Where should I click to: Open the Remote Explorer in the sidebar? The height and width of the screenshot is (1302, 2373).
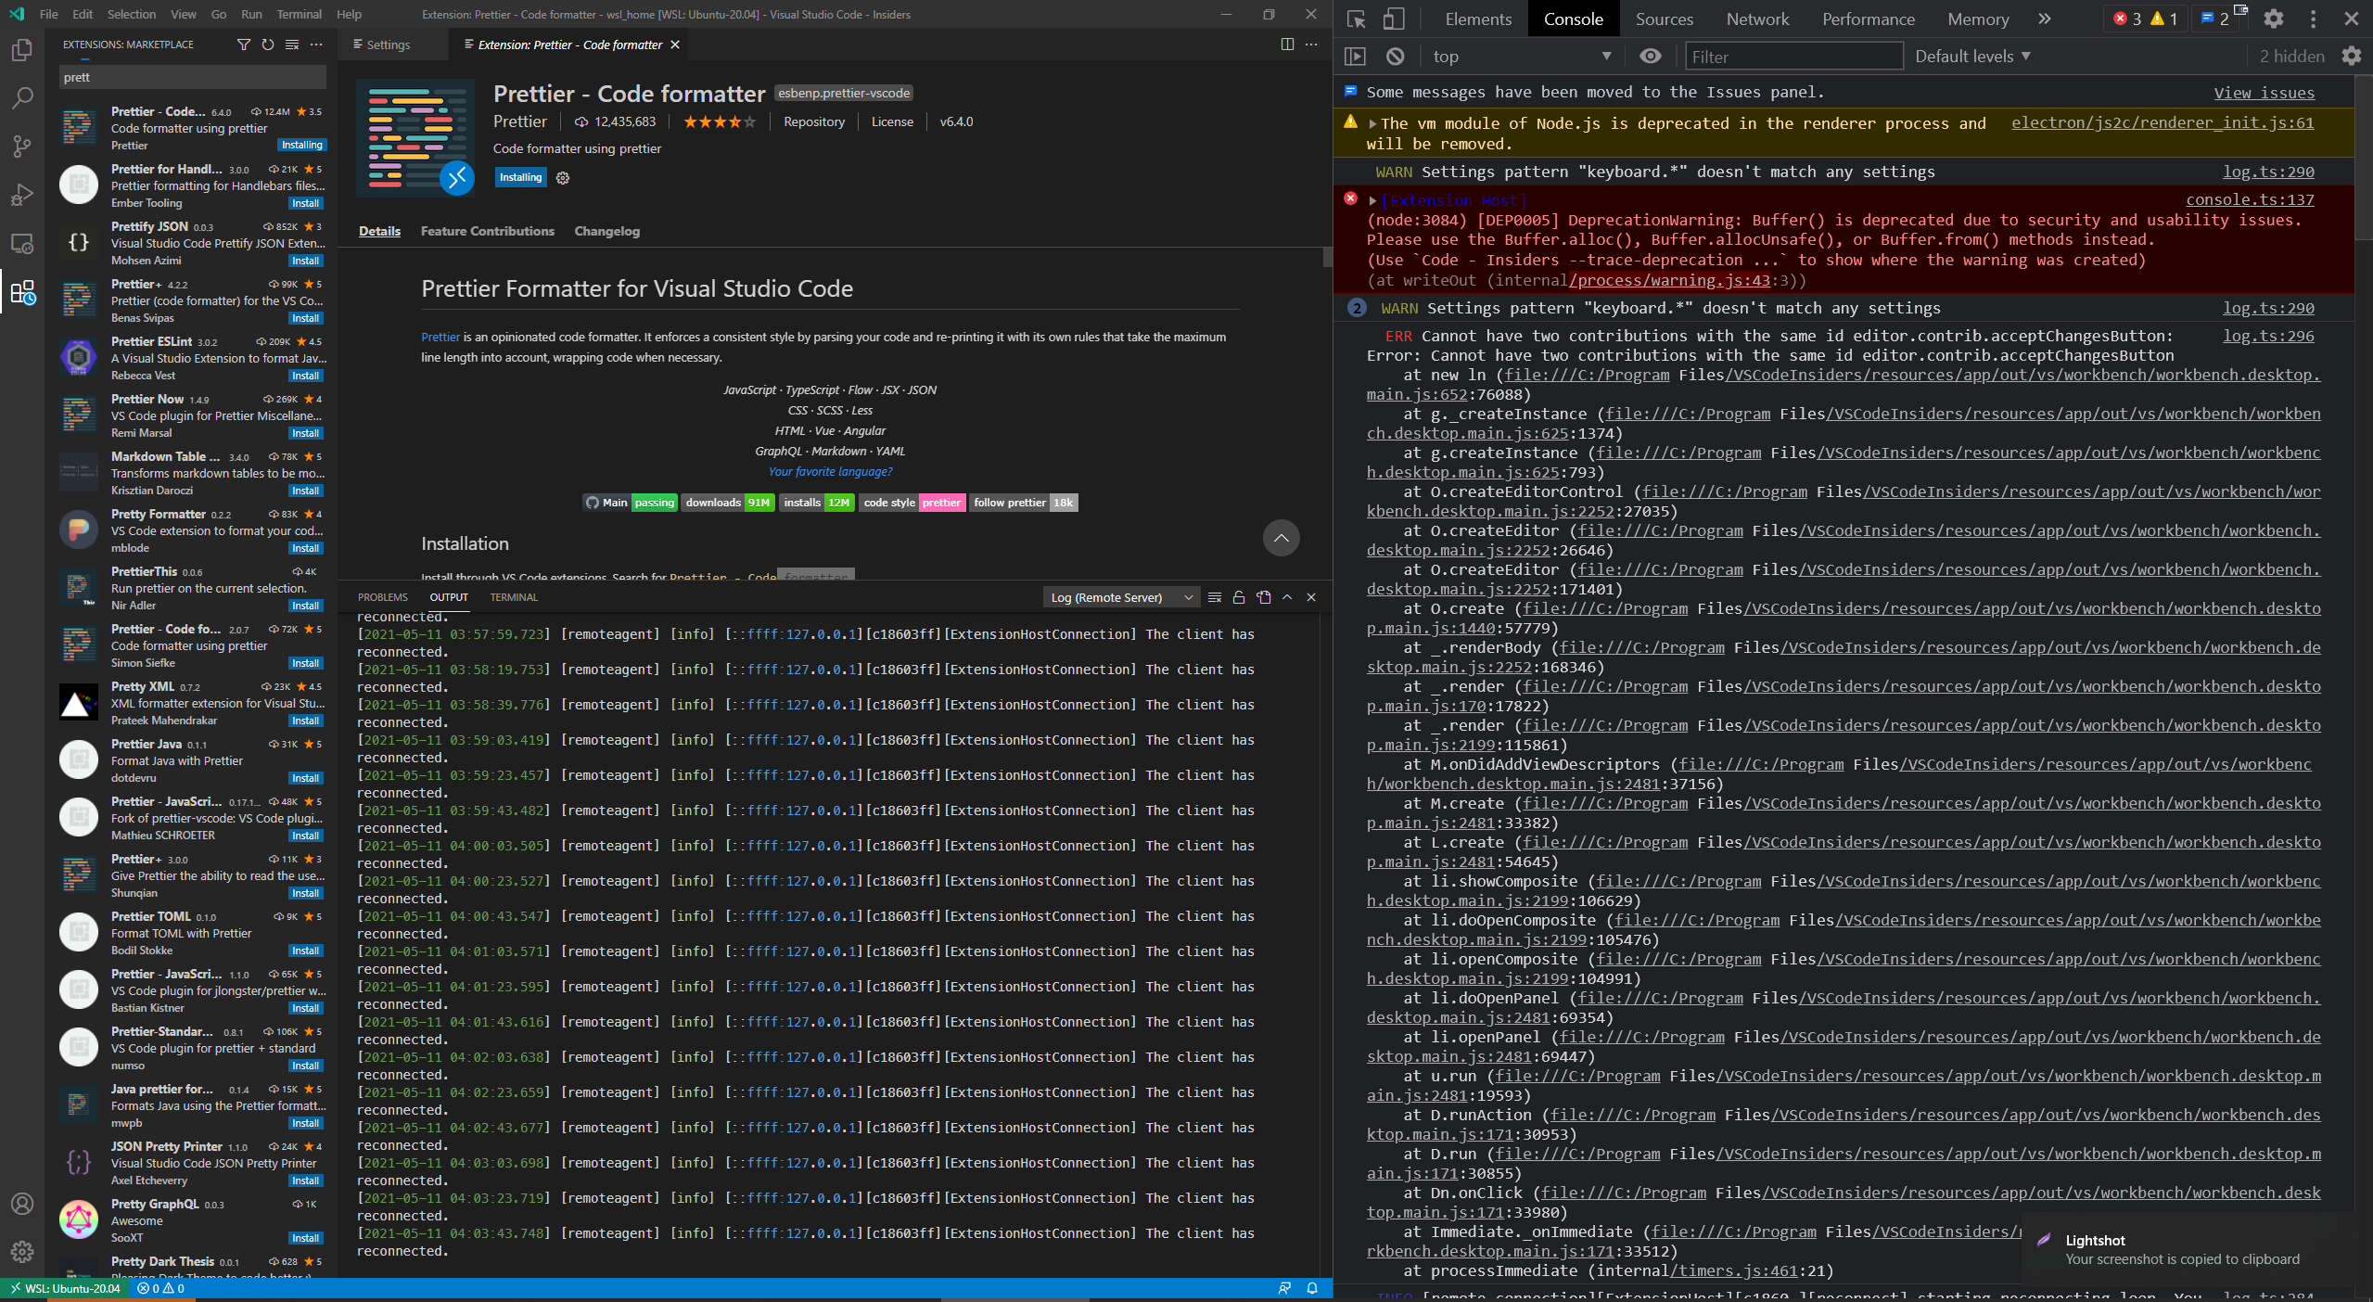[21, 244]
